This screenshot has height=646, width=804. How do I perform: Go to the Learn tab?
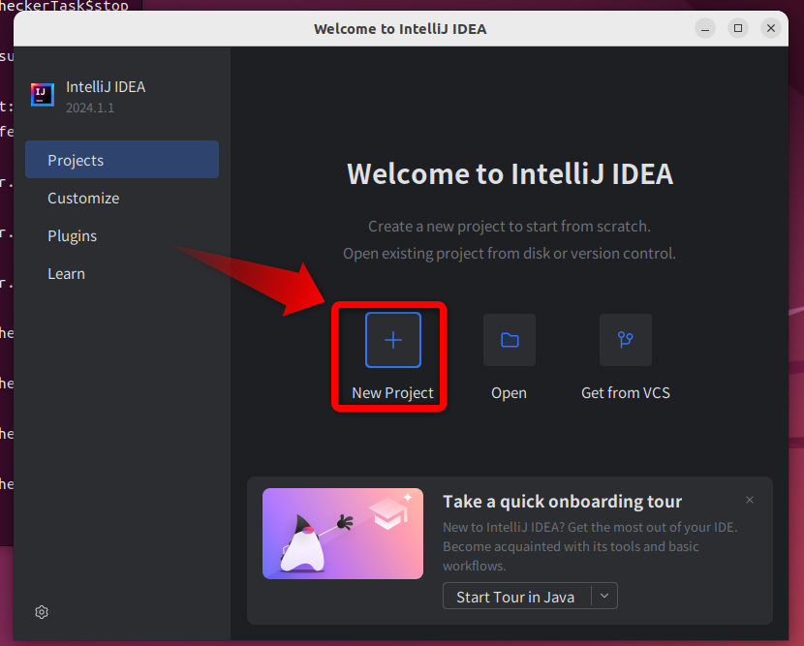66,274
